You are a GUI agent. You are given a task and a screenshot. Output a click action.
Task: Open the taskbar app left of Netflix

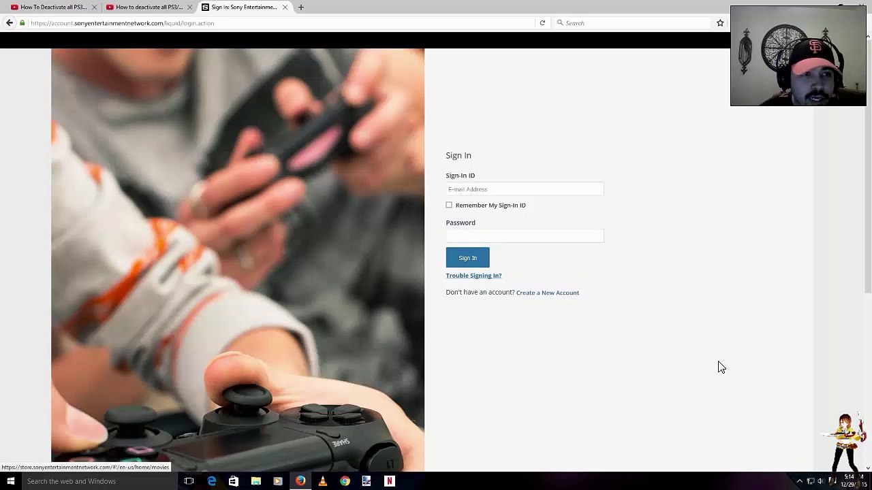367,481
